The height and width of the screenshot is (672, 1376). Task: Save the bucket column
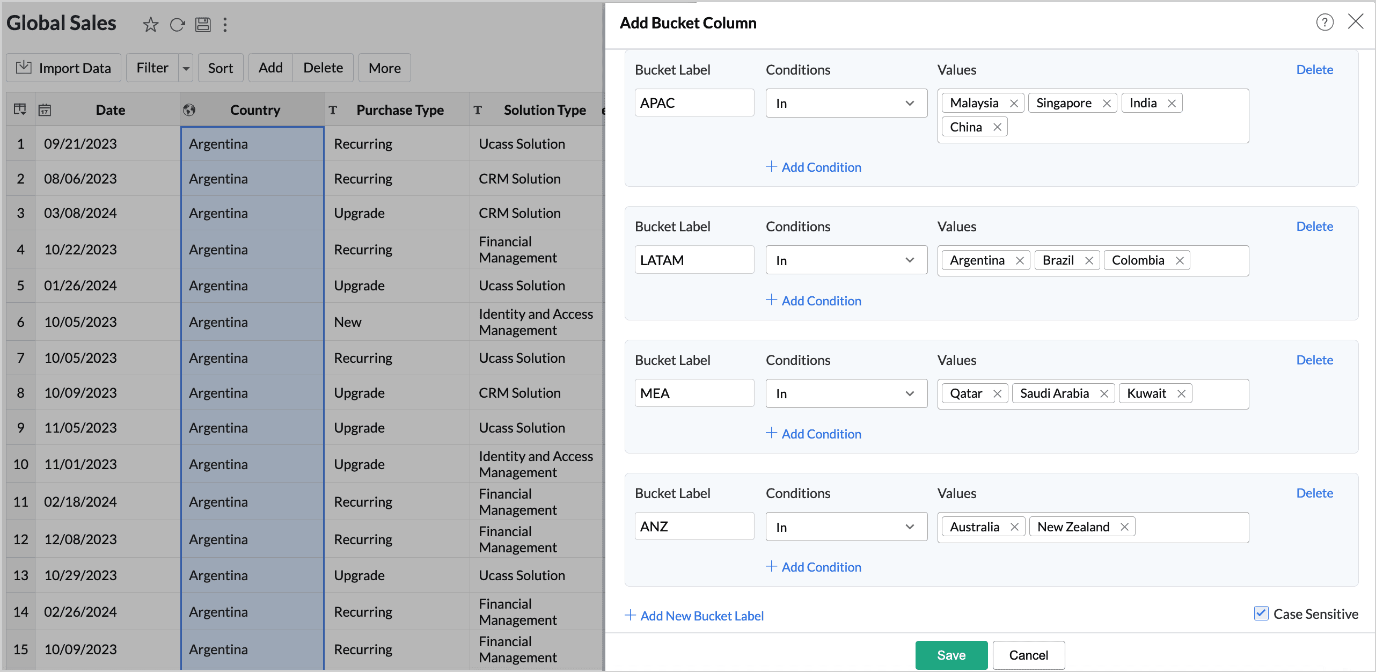952,655
